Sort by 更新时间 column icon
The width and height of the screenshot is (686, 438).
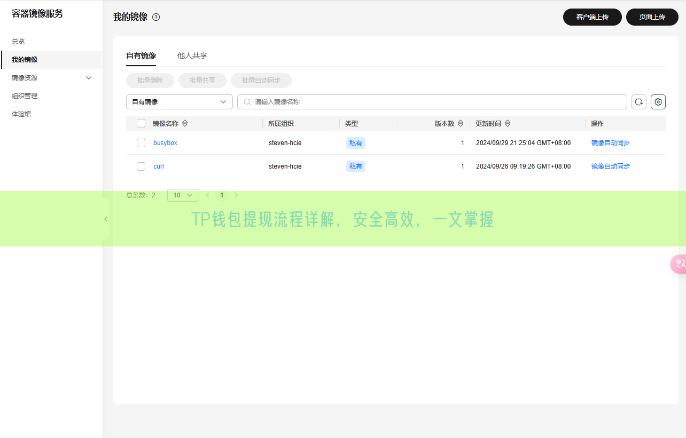pos(508,123)
